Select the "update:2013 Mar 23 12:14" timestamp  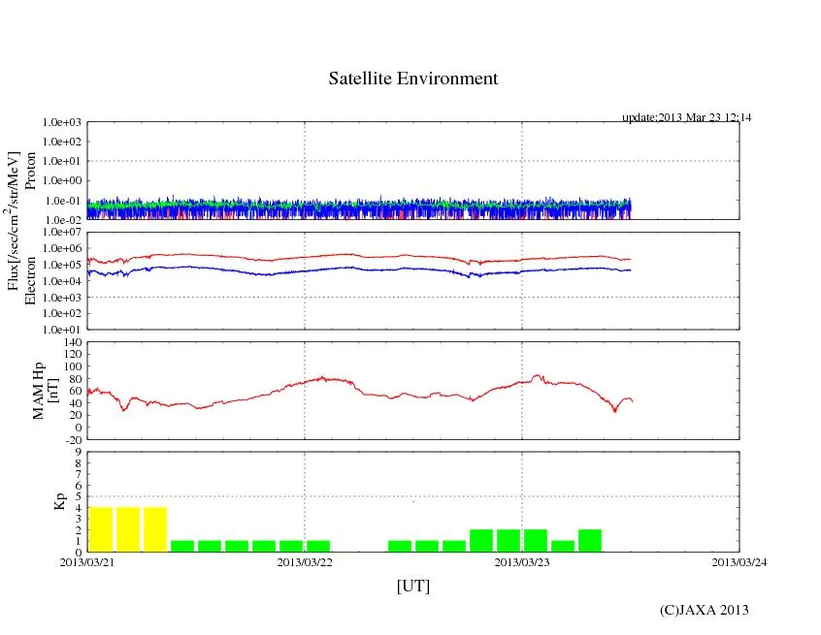(686, 117)
